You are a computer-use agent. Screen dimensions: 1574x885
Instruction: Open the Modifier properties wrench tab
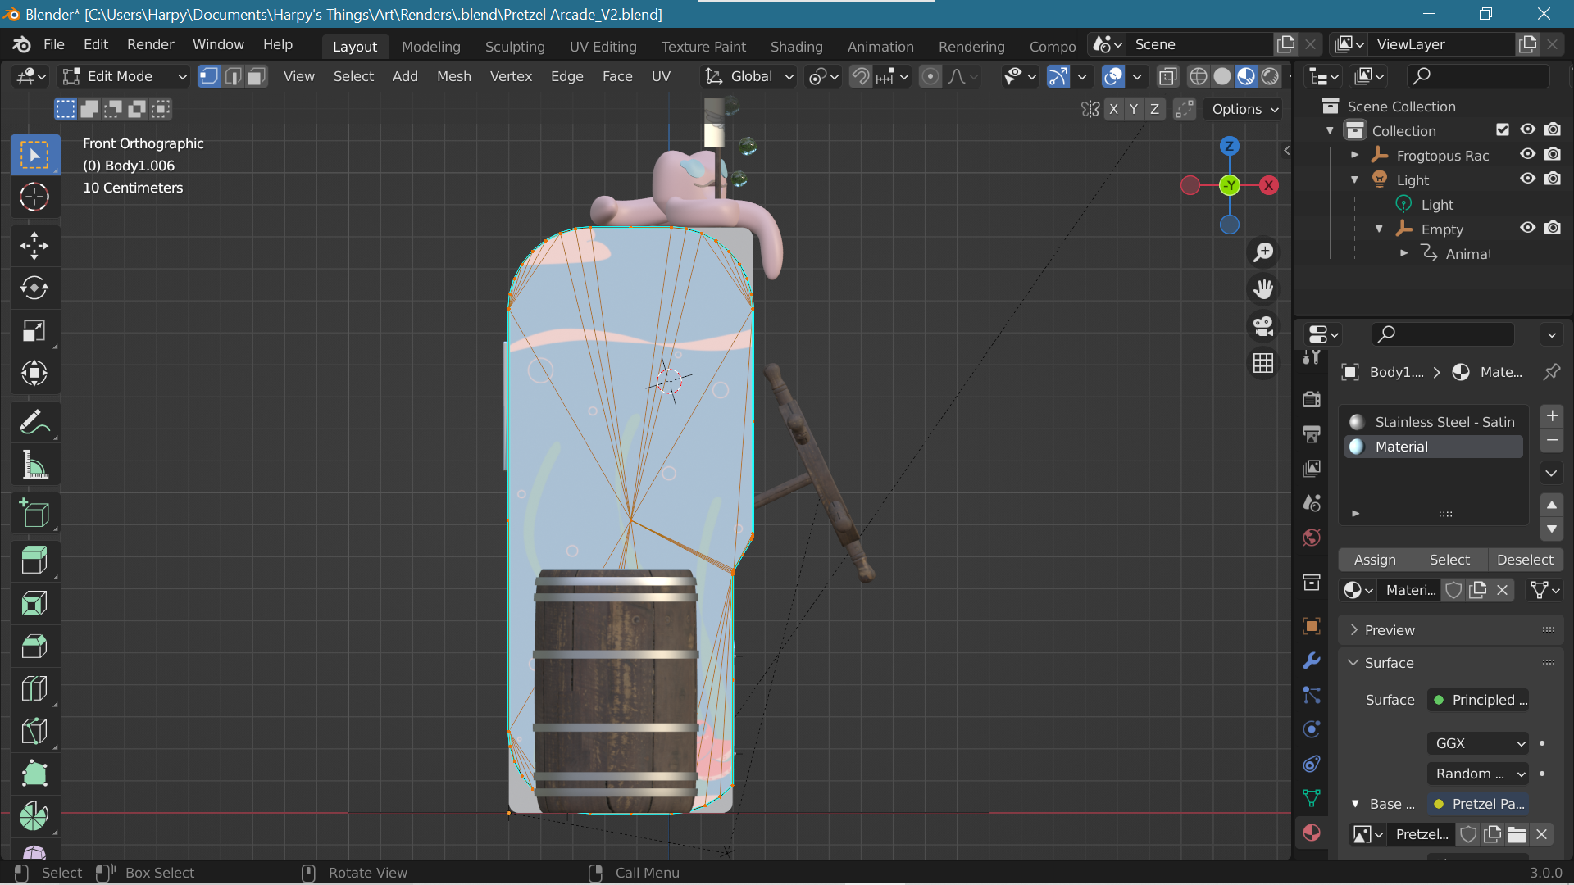1312,660
